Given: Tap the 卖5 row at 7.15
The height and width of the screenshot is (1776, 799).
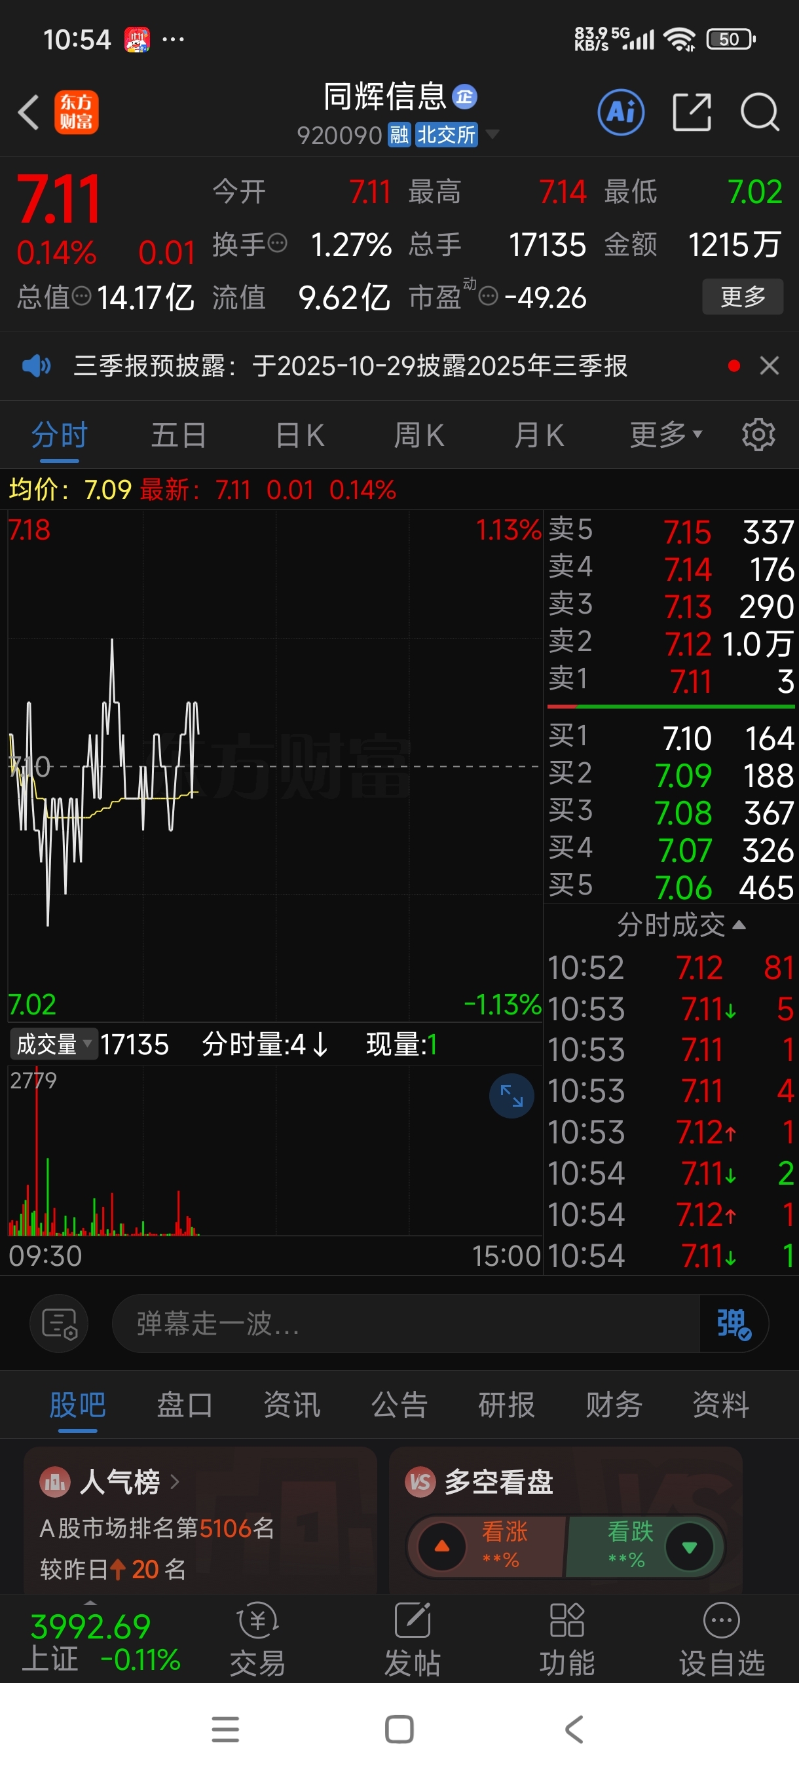Looking at the screenshot, I should (671, 531).
